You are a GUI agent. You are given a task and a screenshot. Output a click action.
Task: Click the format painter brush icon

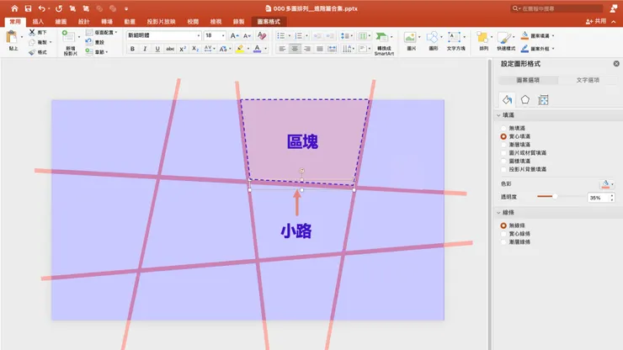tap(32, 52)
